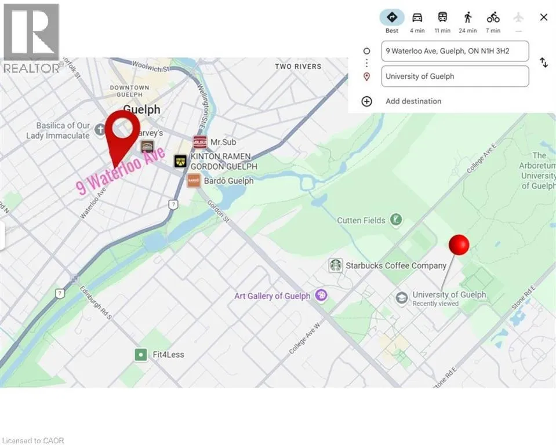Click the Add destination label

[413, 101]
